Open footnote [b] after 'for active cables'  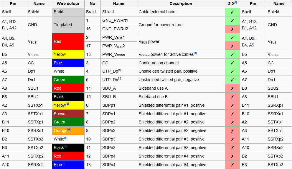[195, 53]
